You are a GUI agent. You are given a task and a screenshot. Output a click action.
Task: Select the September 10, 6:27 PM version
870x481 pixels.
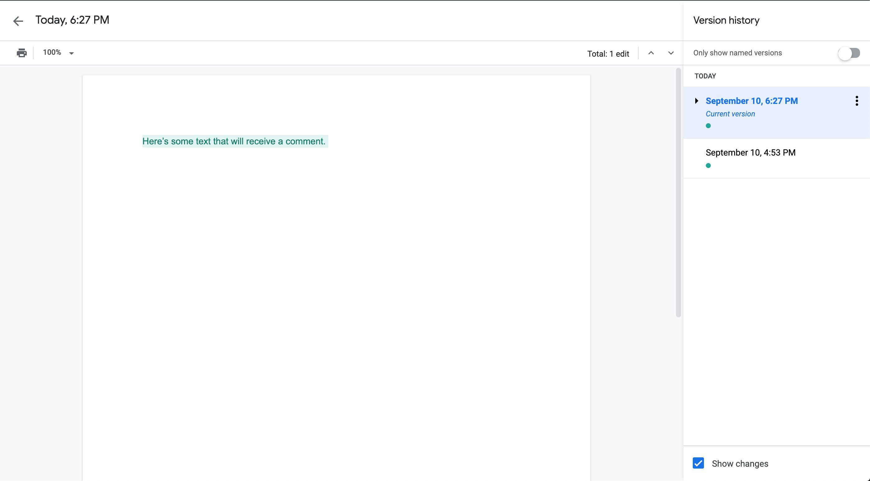tap(776, 113)
